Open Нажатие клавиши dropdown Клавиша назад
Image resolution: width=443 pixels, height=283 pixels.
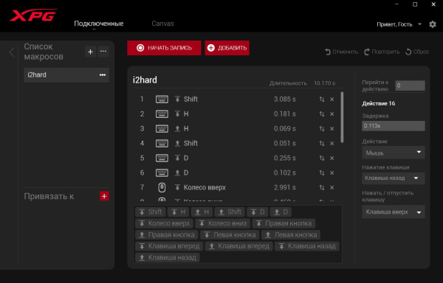[x=394, y=178]
